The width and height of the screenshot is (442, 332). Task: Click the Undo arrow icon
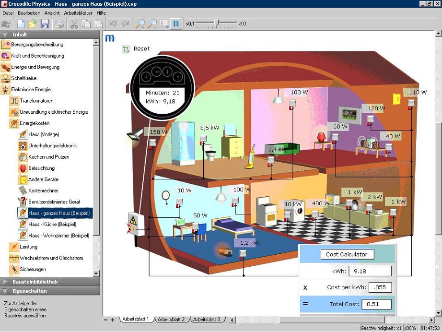pos(112,23)
